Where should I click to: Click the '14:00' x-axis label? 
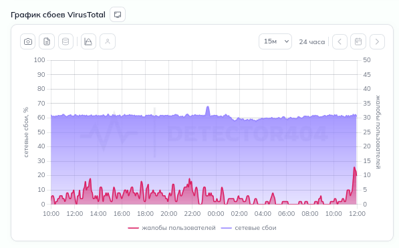click(98, 213)
